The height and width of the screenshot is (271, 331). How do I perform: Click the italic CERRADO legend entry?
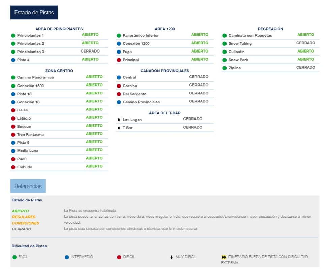(22, 229)
